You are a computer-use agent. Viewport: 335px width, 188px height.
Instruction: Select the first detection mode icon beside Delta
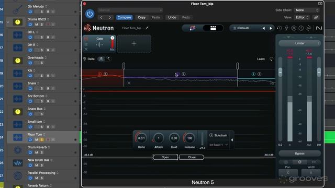point(101,59)
